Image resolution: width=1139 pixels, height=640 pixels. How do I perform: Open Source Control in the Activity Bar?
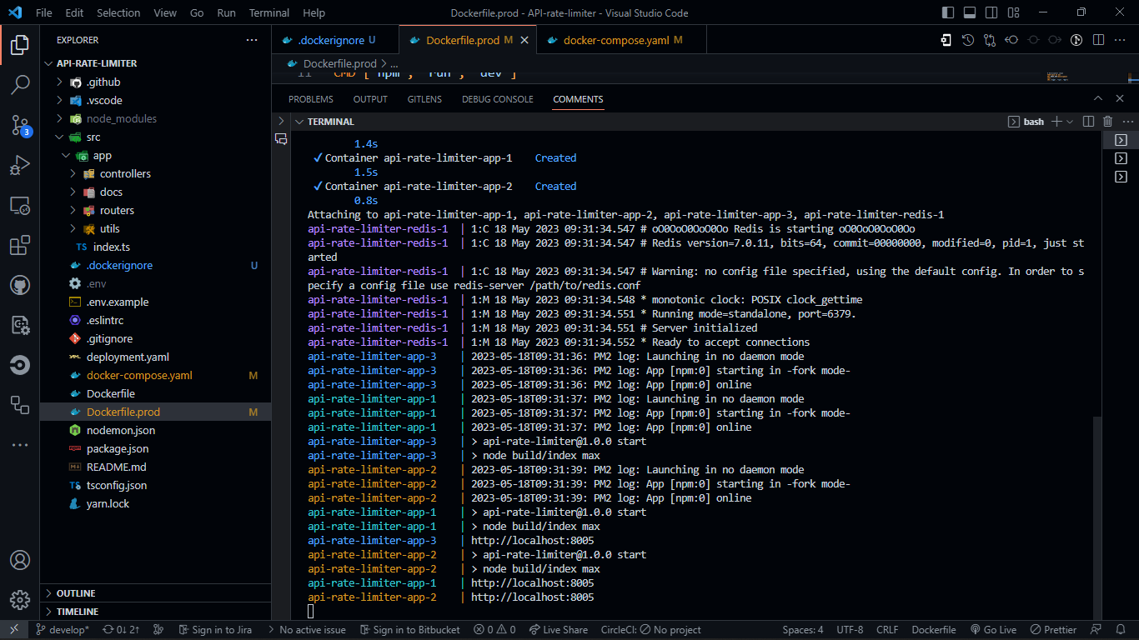coord(20,125)
